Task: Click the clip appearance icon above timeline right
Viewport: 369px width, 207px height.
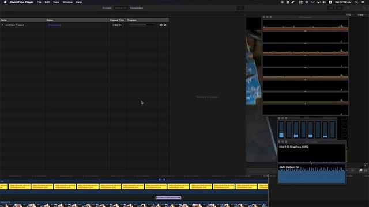Action: pyautogui.click(x=360, y=170)
